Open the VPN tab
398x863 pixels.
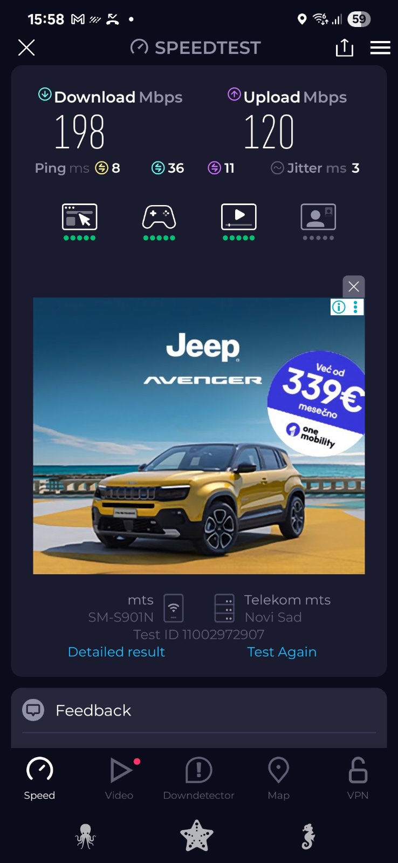(358, 778)
